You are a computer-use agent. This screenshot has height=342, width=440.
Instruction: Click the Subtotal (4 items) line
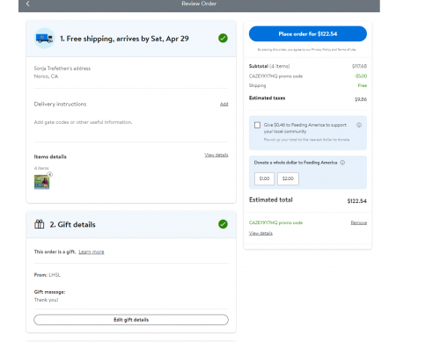tap(308, 66)
